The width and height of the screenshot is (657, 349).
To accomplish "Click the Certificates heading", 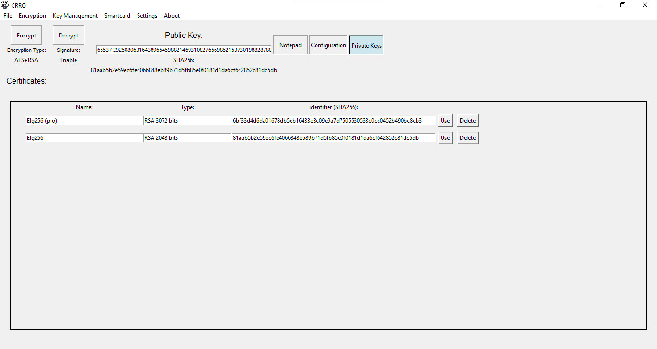I will coord(26,81).
